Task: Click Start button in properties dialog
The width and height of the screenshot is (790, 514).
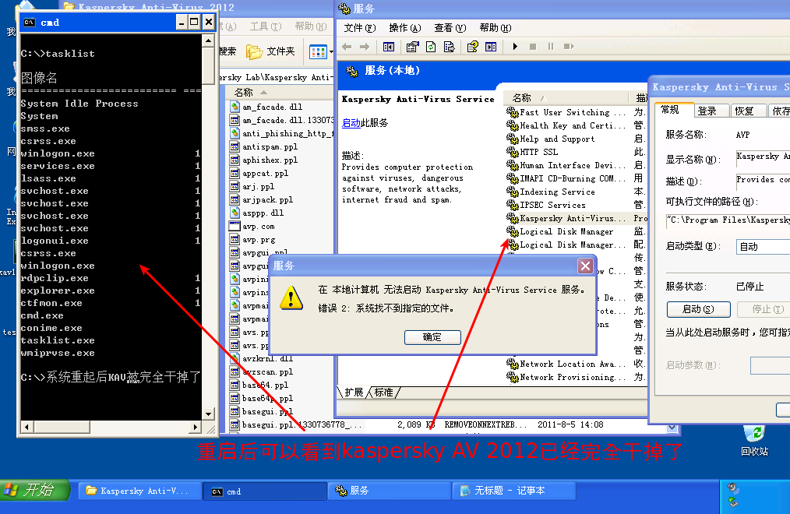Action: click(x=698, y=309)
